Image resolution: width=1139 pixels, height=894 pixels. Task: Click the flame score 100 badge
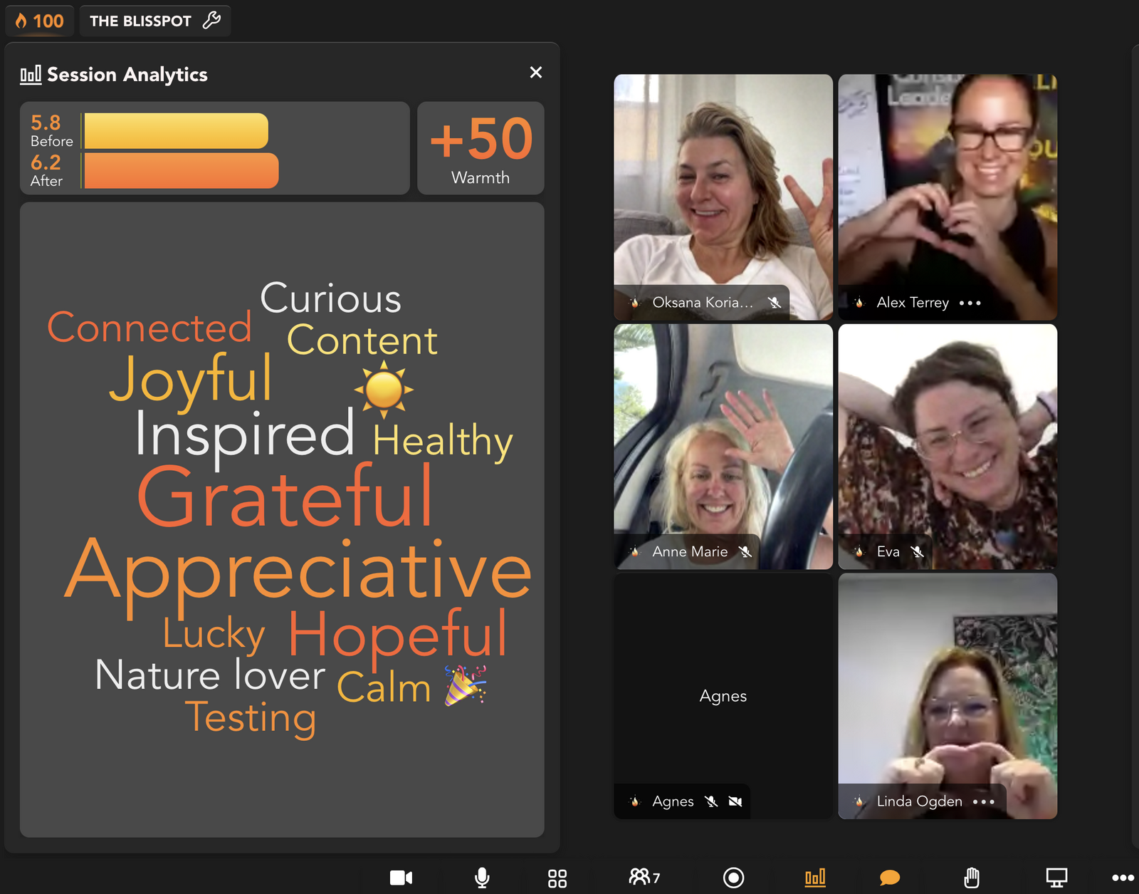[40, 21]
